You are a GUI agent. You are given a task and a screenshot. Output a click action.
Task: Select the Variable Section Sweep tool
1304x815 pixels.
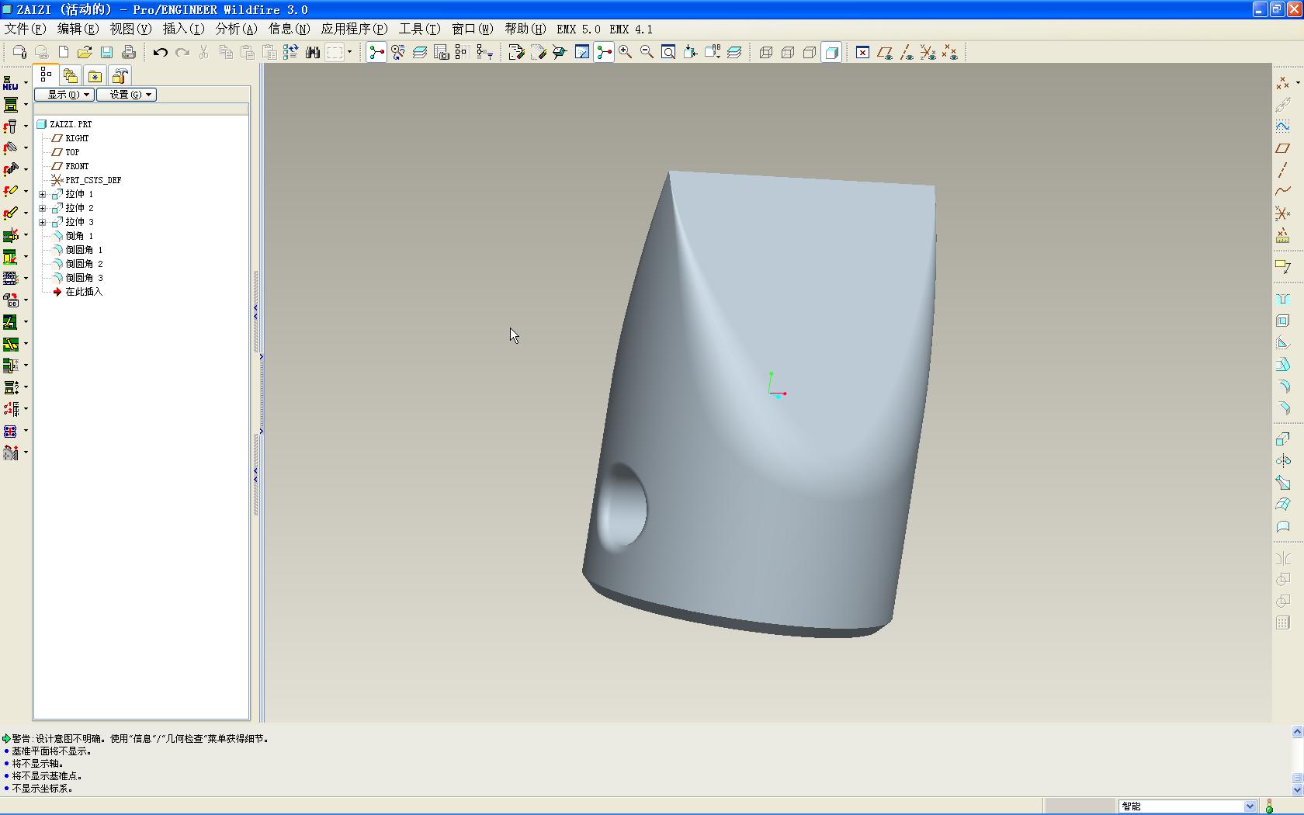(1283, 483)
